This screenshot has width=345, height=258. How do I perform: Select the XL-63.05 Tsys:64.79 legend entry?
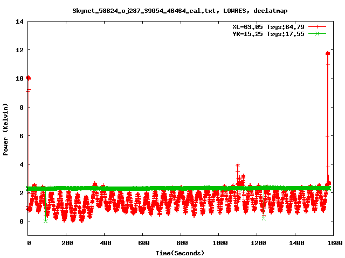pyautogui.click(x=268, y=27)
